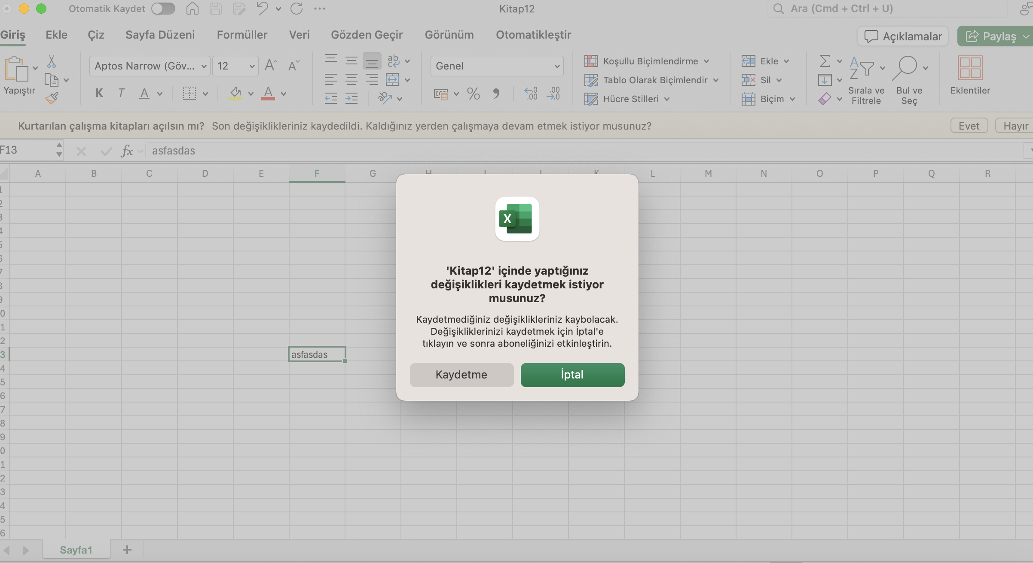Click the Açıklamalar comments button
The width and height of the screenshot is (1033, 563).
click(x=903, y=36)
